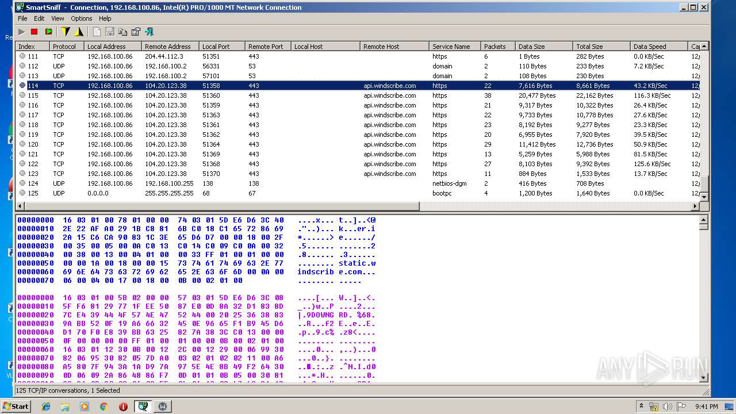Sort by the Total Size column header
This screenshot has width=736, height=414.
[601, 47]
